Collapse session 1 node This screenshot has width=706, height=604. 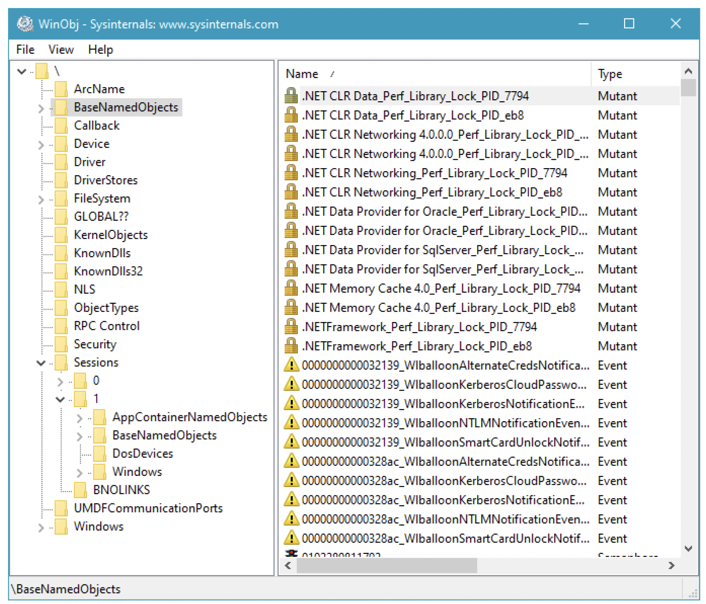[60, 399]
